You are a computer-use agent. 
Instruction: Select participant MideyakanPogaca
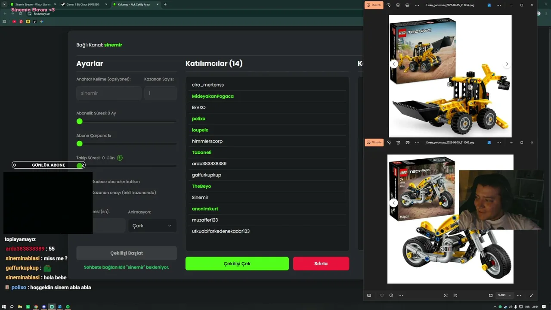(x=267, y=96)
